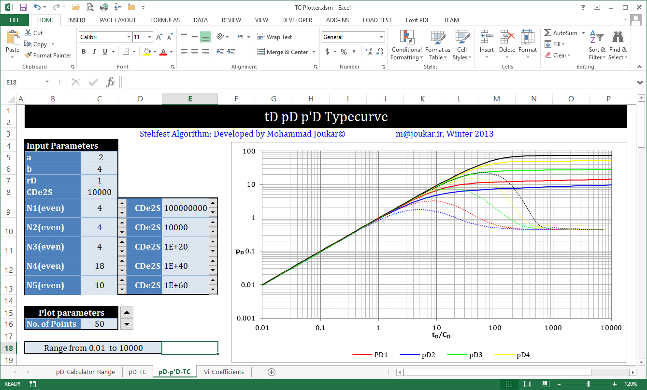Image resolution: width=647 pixels, height=390 pixels.
Task: Click the zoom slider in status bar
Action: click(x=588, y=384)
